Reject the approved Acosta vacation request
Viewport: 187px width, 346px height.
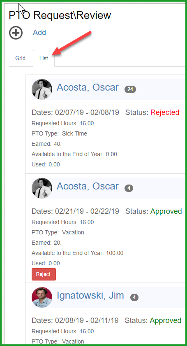click(x=44, y=274)
